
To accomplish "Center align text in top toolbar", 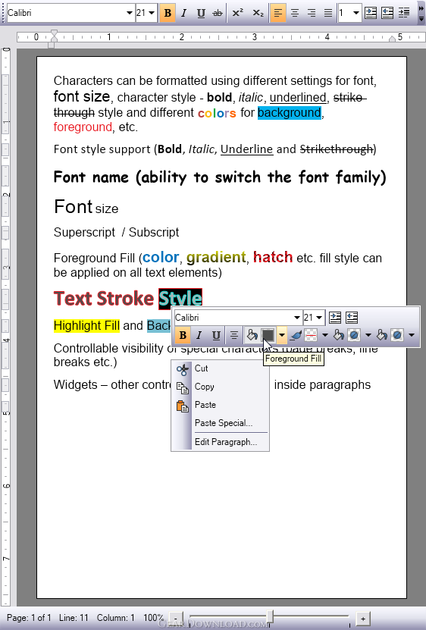I will tap(295, 13).
